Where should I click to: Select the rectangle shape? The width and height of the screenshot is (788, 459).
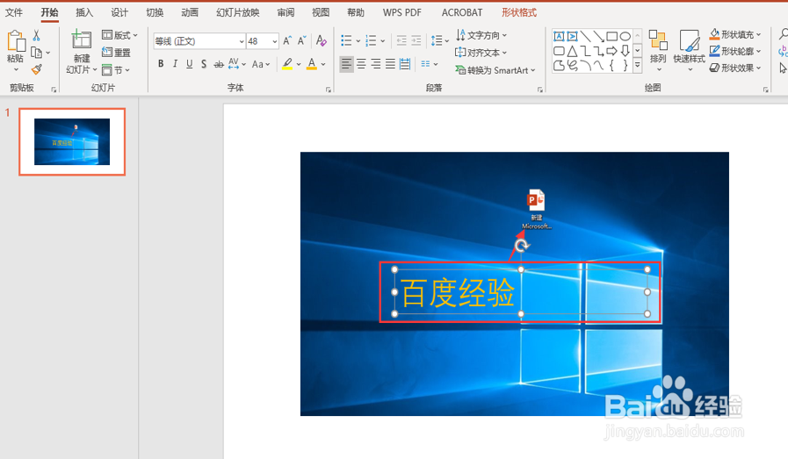pos(611,36)
